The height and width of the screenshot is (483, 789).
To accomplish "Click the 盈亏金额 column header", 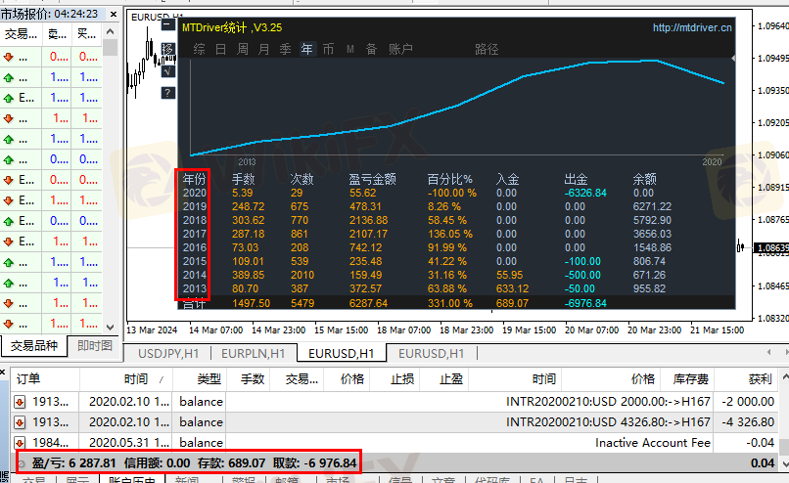I will click(x=372, y=179).
